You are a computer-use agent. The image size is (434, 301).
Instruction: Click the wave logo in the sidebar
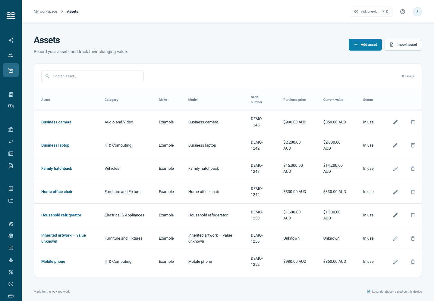[11, 16]
